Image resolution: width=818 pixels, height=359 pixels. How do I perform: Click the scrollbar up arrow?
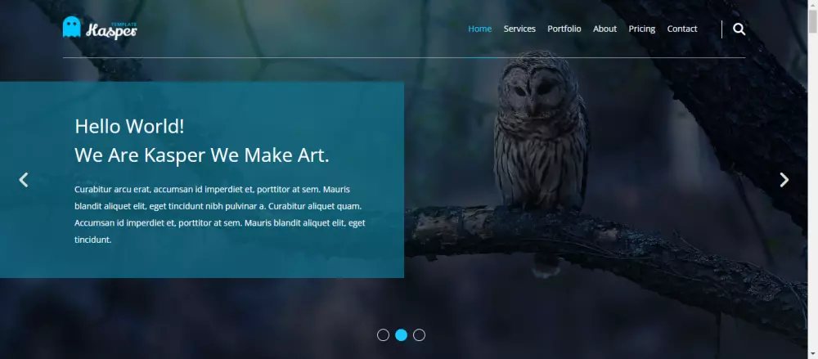pyautogui.click(x=813, y=4)
